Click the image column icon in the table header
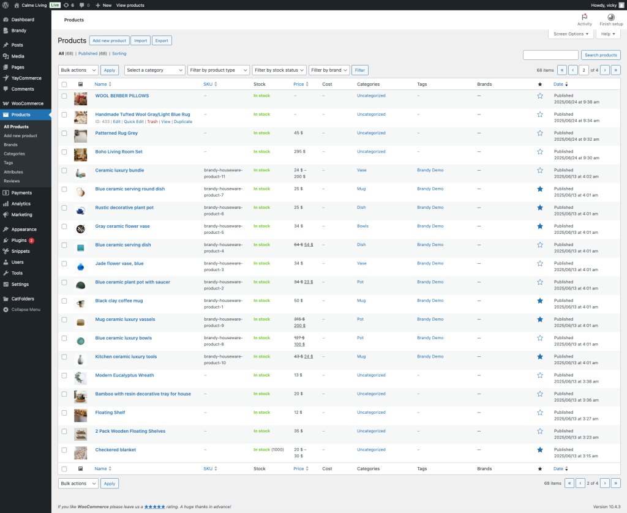This screenshot has width=627, height=513. tap(80, 84)
